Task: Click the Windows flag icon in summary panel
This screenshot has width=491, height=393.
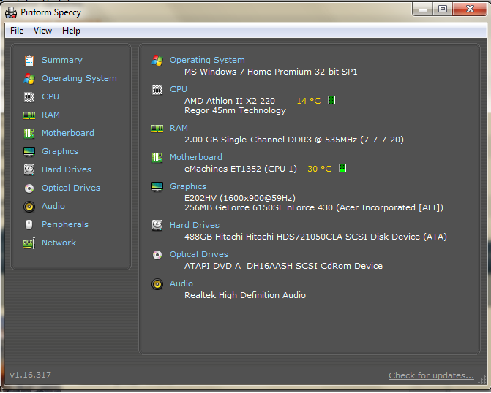Action: [x=157, y=61]
